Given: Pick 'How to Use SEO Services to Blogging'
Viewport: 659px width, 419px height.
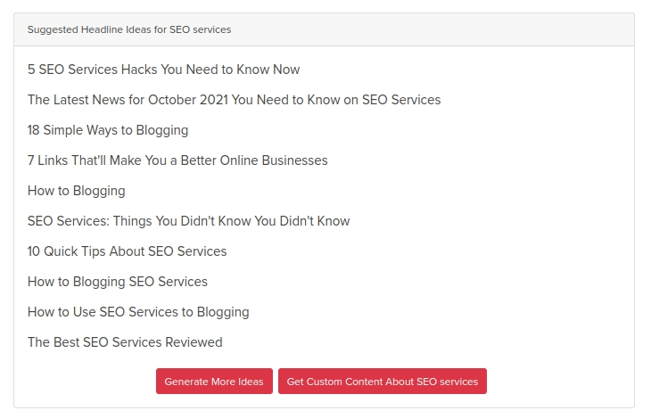Looking at the screenshot, I should (x=138, y=312).
